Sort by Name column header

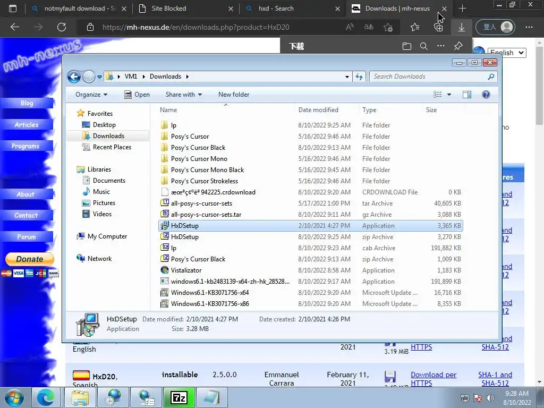168,110
